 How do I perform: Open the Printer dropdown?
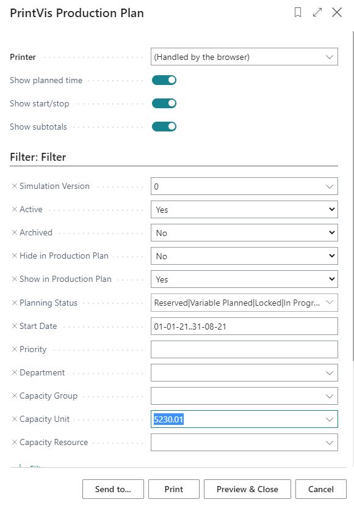pos(244,57)
